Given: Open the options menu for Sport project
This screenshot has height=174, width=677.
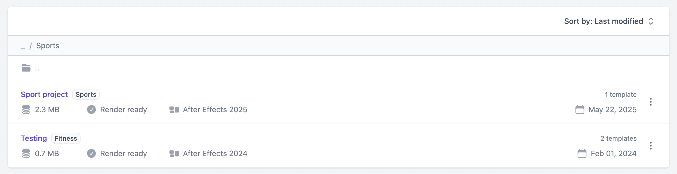Looking at the screenshot, I should (651, 102).
